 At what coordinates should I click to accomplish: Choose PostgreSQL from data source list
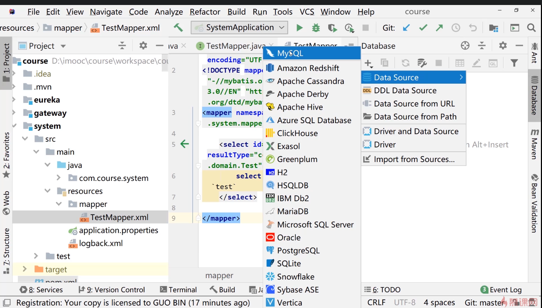tap(312, 250)
